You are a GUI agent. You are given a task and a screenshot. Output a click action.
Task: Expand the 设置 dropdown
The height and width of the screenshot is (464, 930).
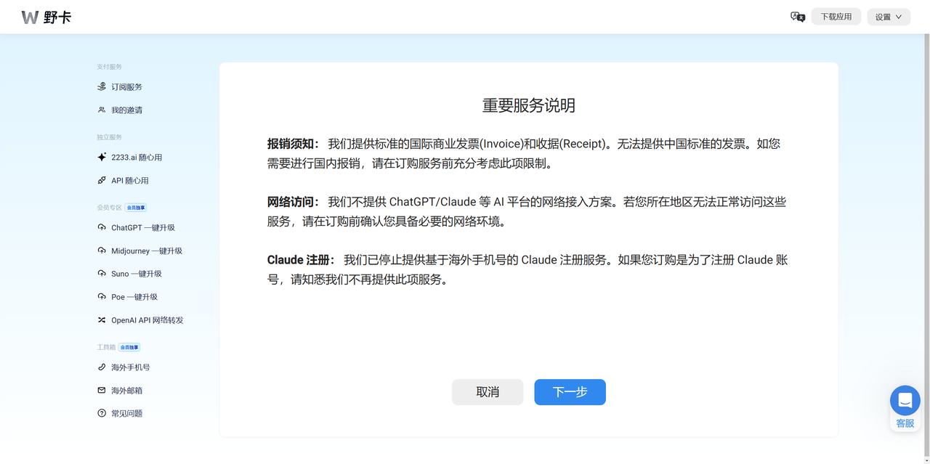tap(889, 17)
